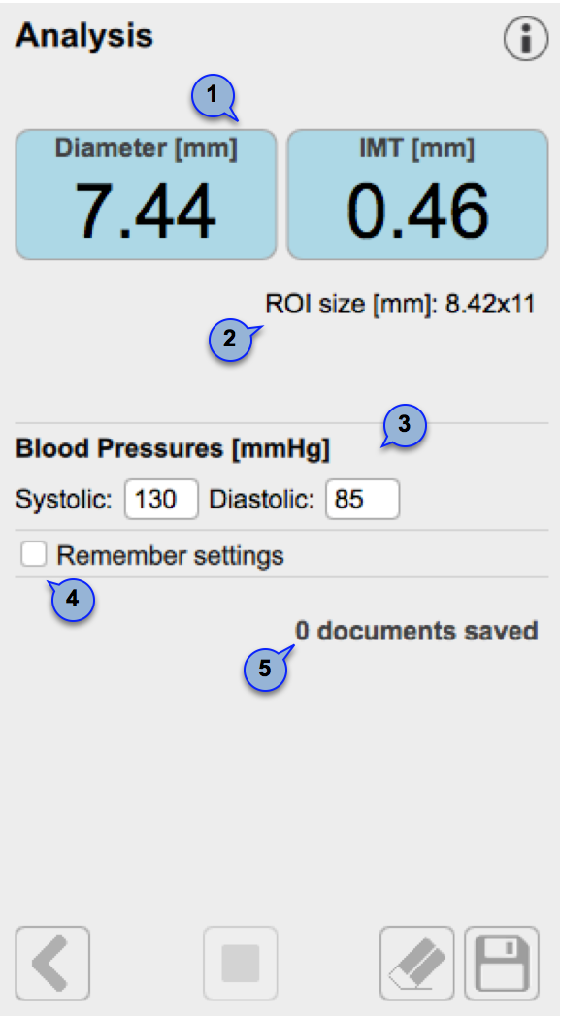Click annotation marker number 1
Image resolution: width=561 pixels, height=1016 pixels.
(x=213, y=96)
